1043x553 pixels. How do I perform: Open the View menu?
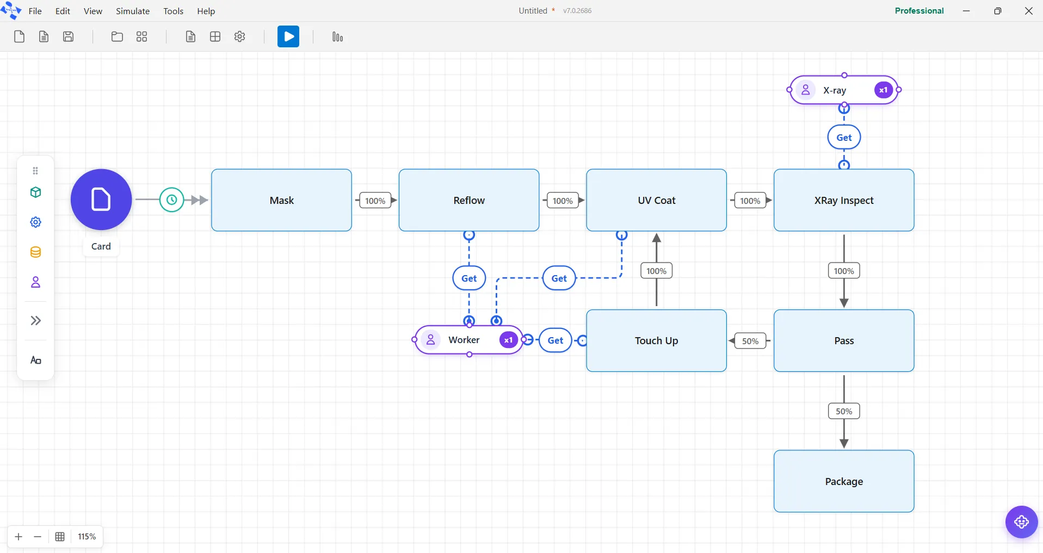[93, 11]
